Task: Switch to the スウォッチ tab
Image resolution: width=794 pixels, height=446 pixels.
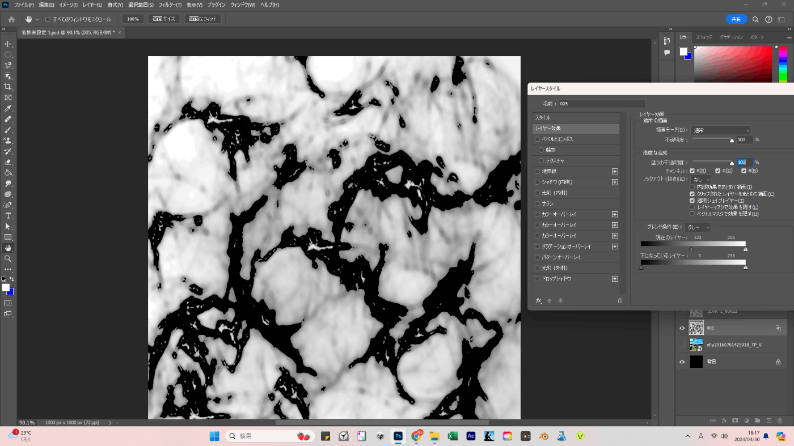Action: pos(704,37)
